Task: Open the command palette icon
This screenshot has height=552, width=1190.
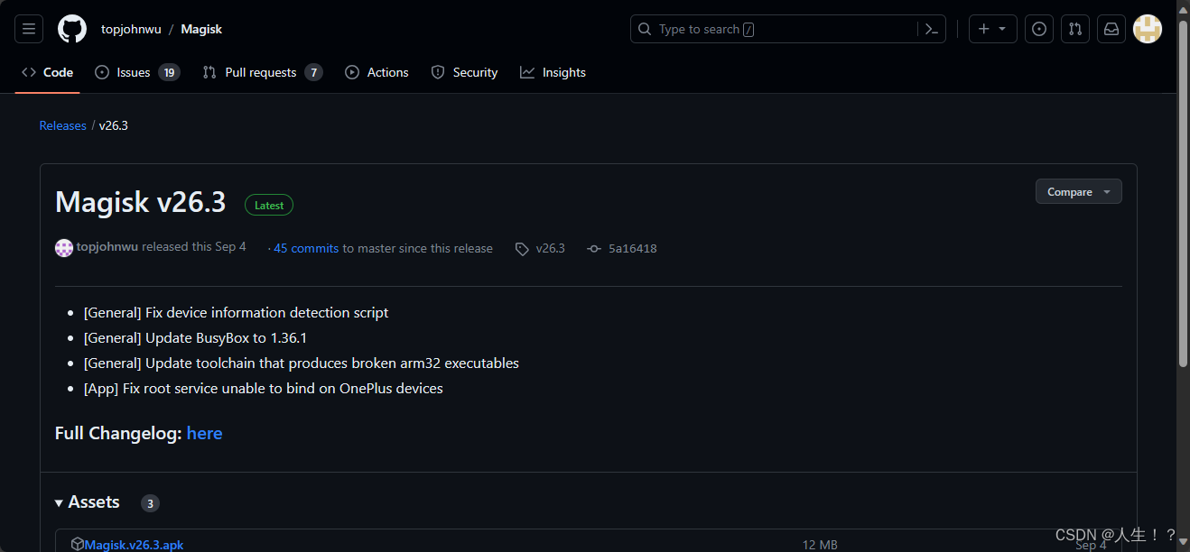Action: [932, 29]
